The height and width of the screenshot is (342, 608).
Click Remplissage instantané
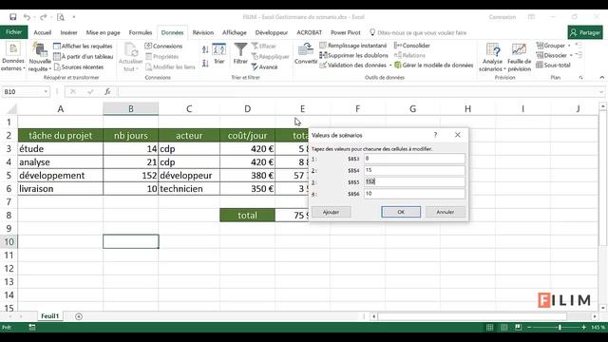pos(353,46)
